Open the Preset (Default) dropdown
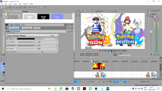The image size is (162, 91). (x=40, y=31)
